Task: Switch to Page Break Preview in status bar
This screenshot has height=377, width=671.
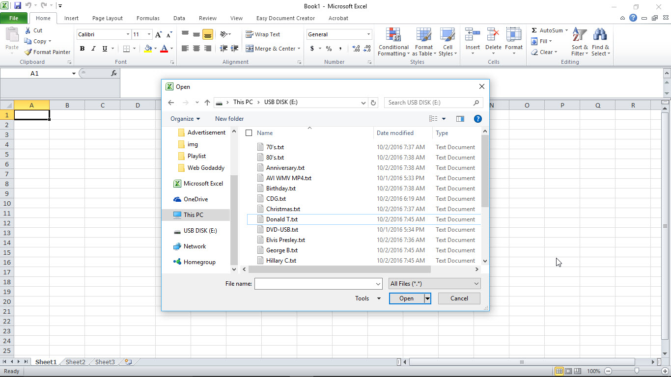Action: click(x=578, y=371)
